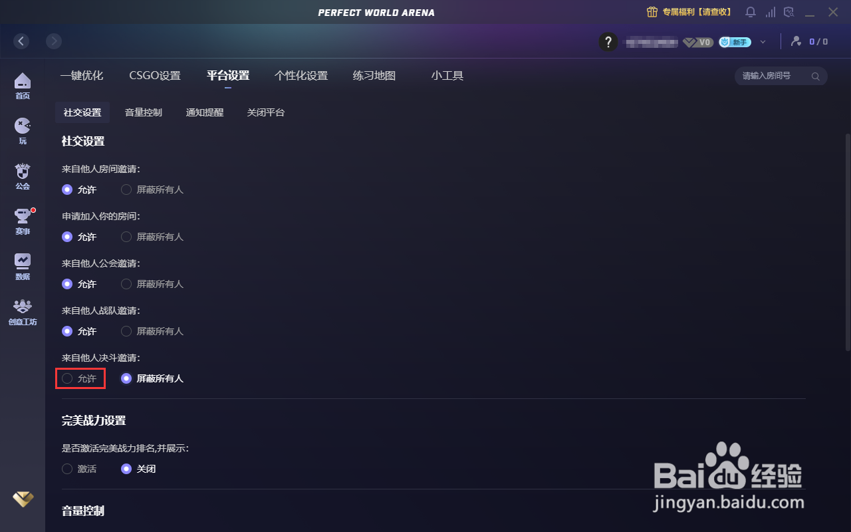Open the 公会 guild sidebar icon
The image size is (851, 532).
click(x=23, y=176)
